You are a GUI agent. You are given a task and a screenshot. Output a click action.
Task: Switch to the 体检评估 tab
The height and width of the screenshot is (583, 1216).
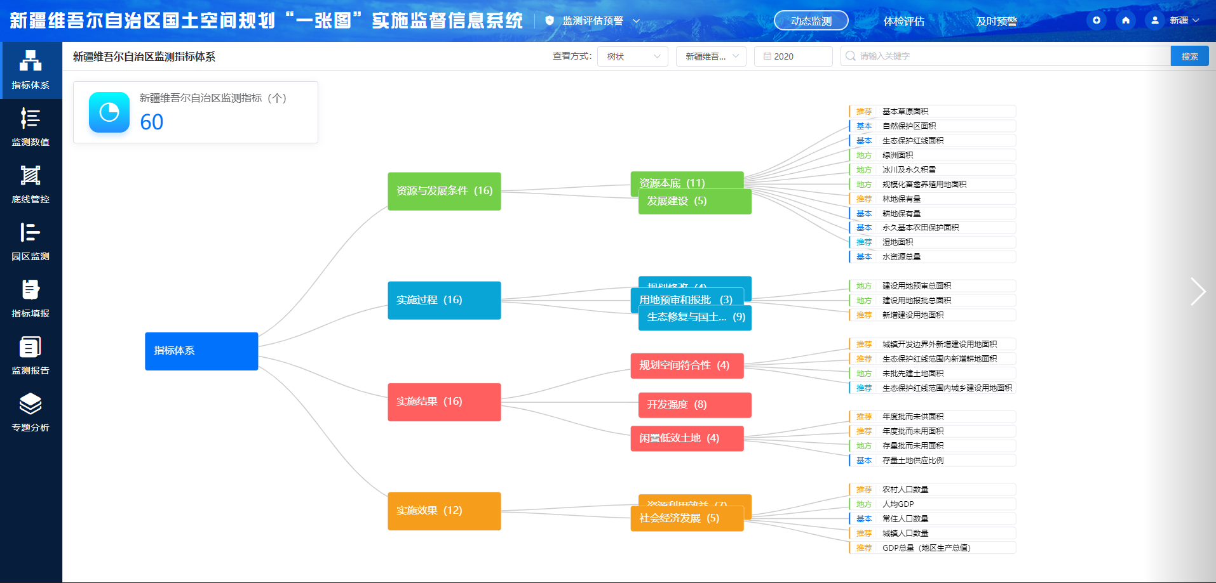pos(904,21)
